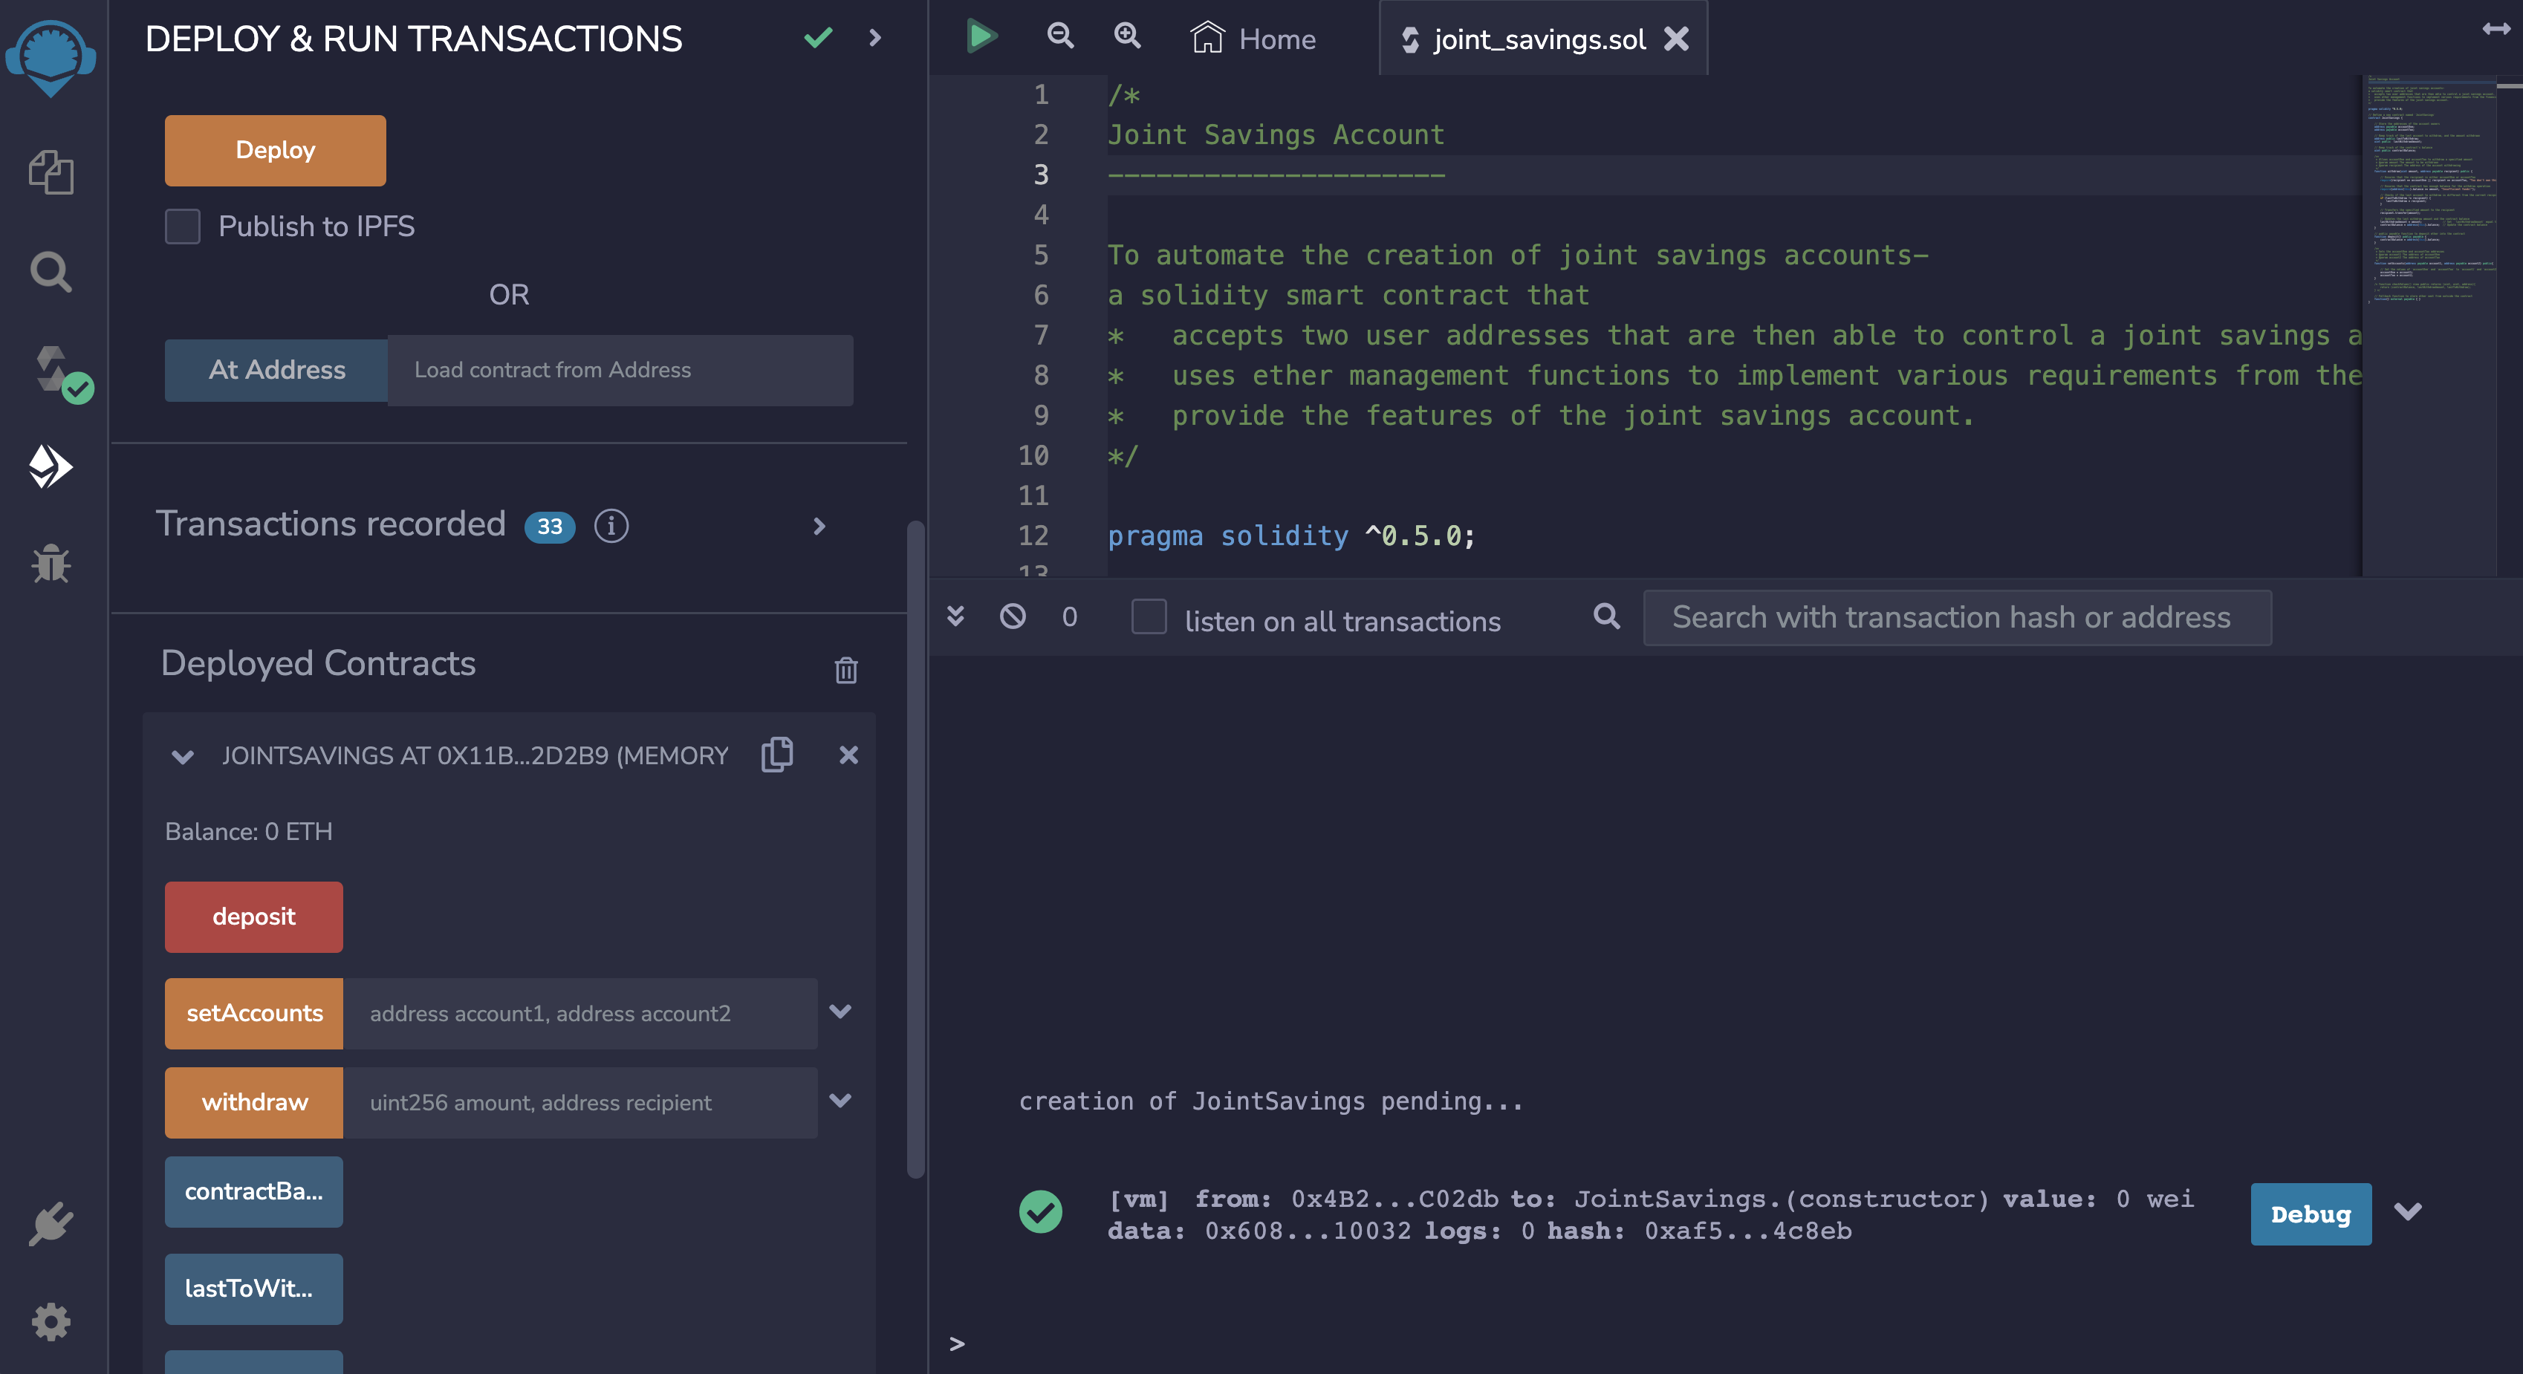Enable Publish to IPFS checkbox

coord(184,227)
